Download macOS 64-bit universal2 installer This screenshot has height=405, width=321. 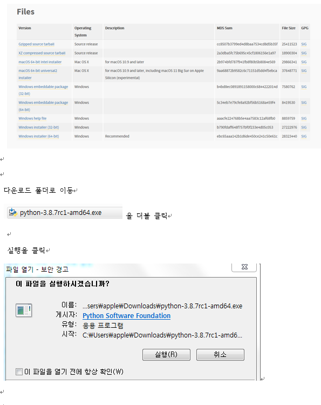pos(38,74)
